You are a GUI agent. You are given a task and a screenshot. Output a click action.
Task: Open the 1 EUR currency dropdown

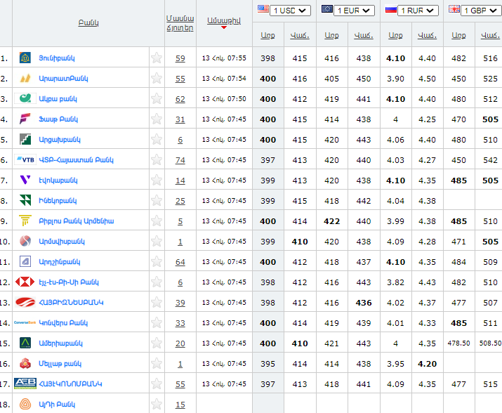click(x=354, y=11)
